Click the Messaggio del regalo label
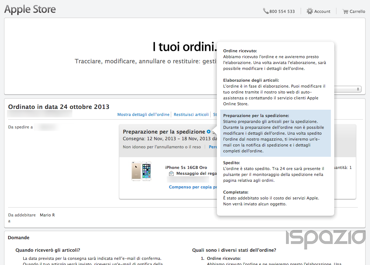 (197, 173)
